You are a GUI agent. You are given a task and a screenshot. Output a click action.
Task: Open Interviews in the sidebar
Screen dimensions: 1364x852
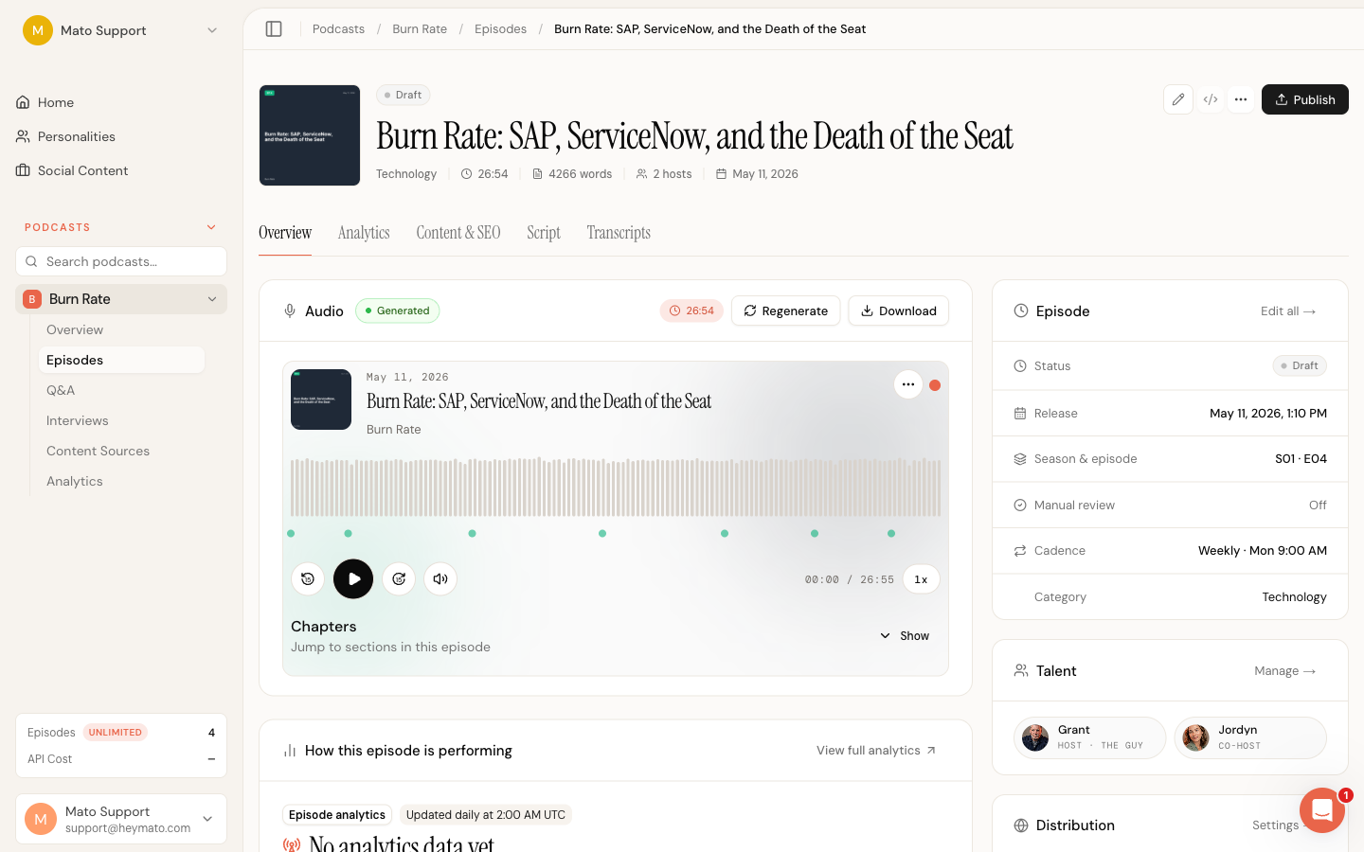[78, 420]
